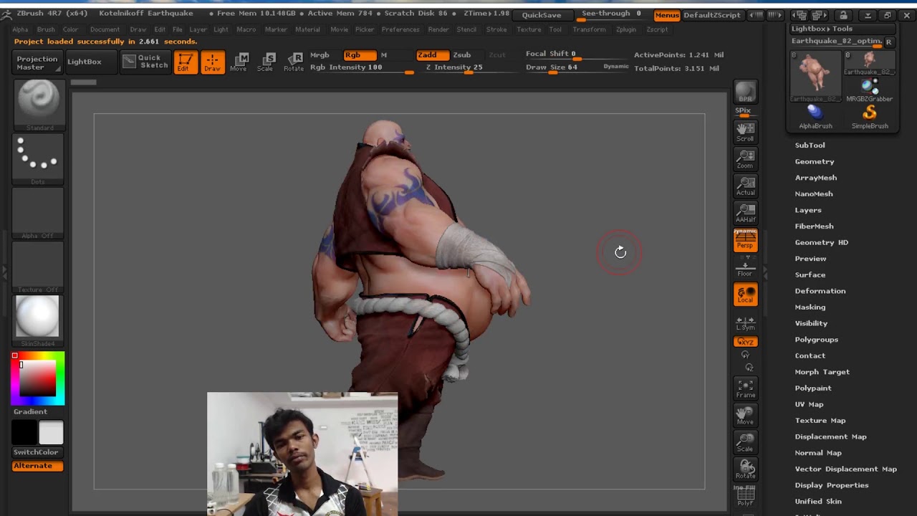Open the SkinShade4 material picker
The width and height of the screenshot is (917, 516).
click(38, 320)
